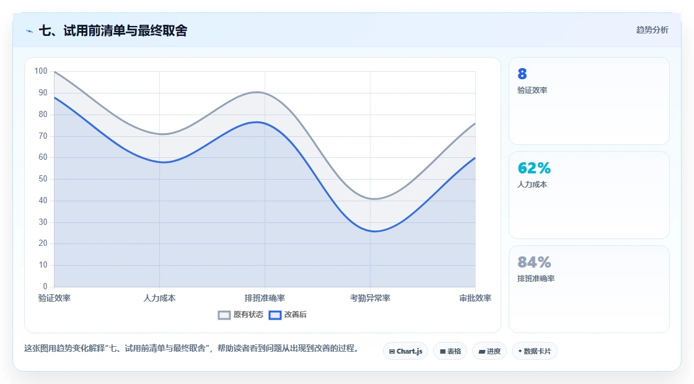This screenshot has height=384, width=694.
Task: Click the 人力成本 x-axis label
Action: (x=159, y=298)
